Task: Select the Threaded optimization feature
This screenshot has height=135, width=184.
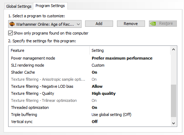Action: pyautogui.click(x=30, y=108)
